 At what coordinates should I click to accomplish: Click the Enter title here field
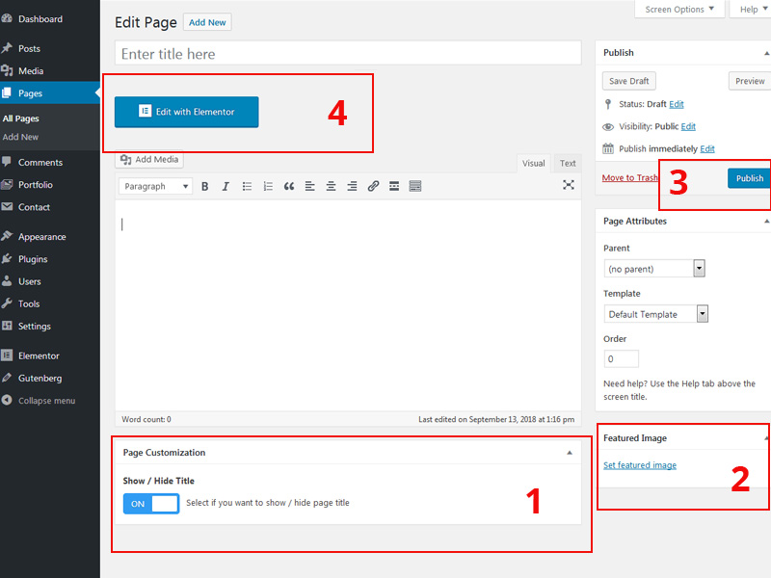pos(347,54)
